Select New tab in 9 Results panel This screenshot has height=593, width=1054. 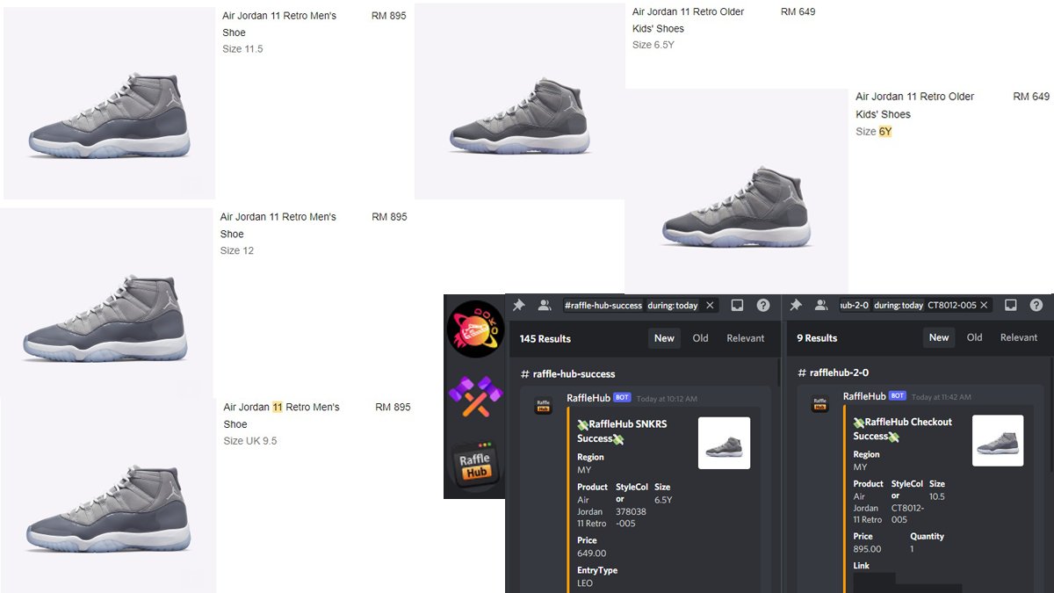click(939, 337)
